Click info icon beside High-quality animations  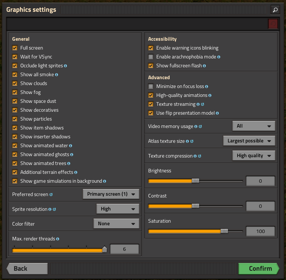coord(210,95)
